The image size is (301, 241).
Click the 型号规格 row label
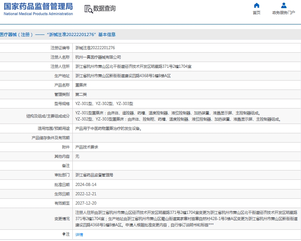[62, 104]
